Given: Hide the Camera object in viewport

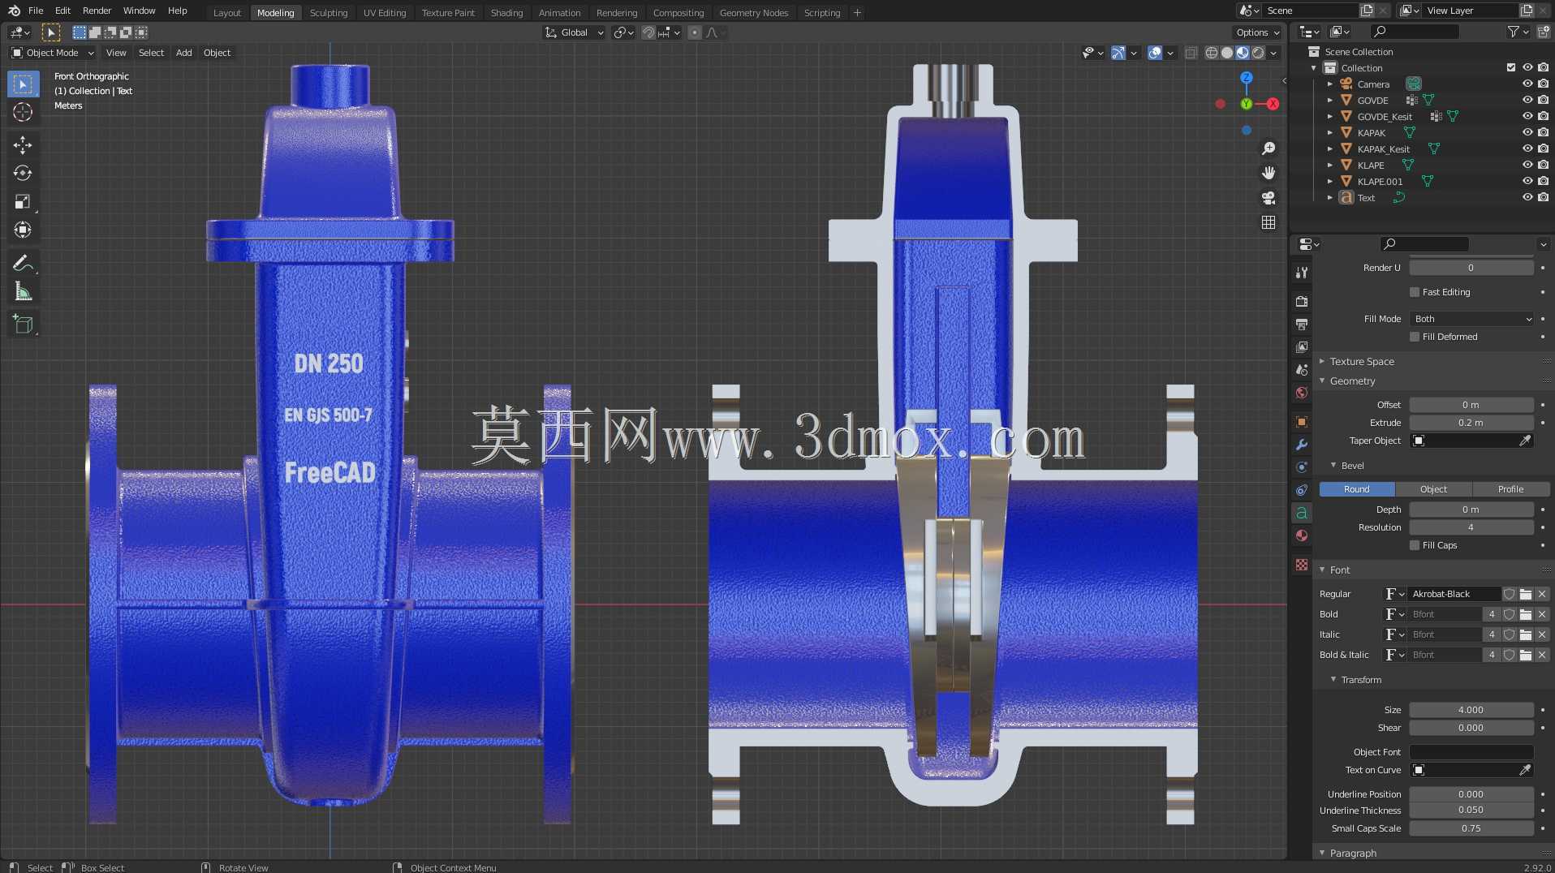Looking at the screenshot, I should pyautogui.click(x=1527, y=84).
